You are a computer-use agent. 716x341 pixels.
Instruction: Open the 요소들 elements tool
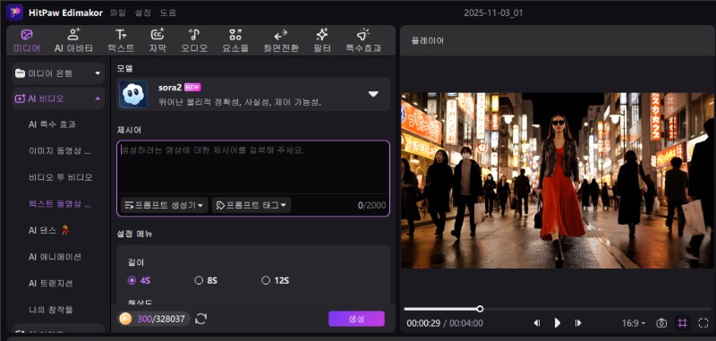(x=235, y=40)
